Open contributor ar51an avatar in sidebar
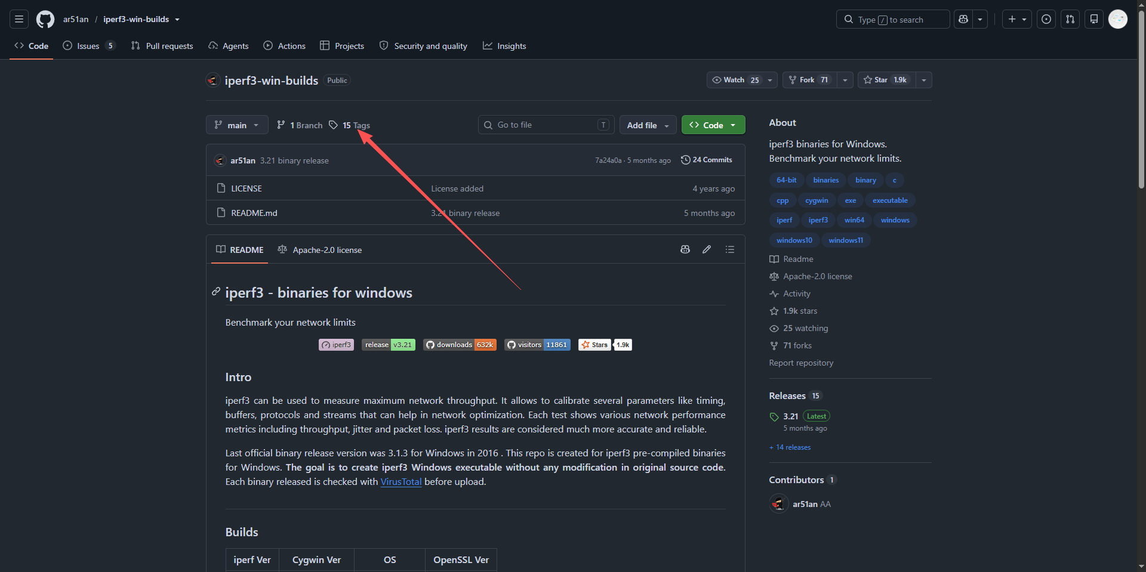The height and width of the screenshot is (572, 1146). pos(779,504)
